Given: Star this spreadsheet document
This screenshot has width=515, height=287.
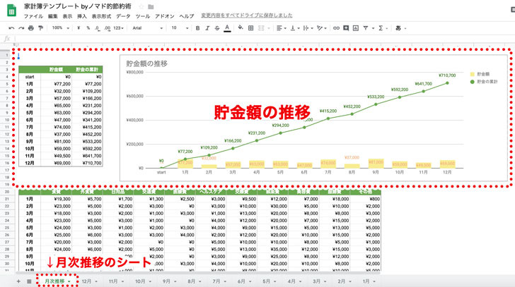Looking at the screenshot, I should [x=141, y=6].
